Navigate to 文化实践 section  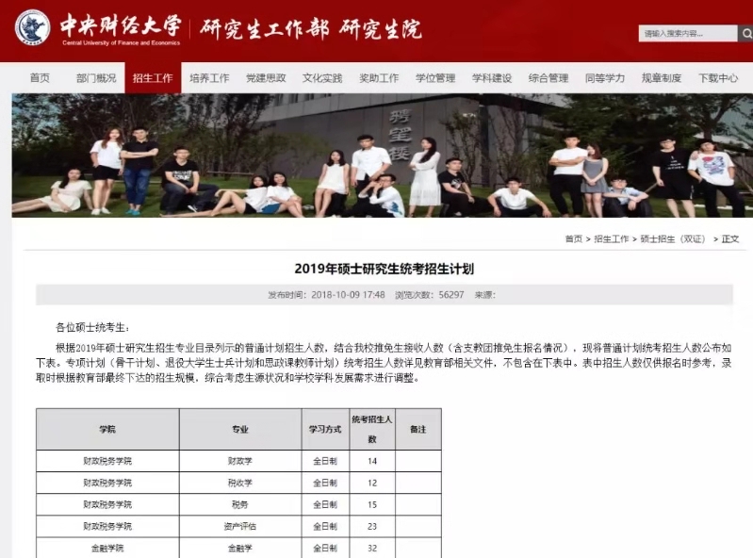point(322,78)
